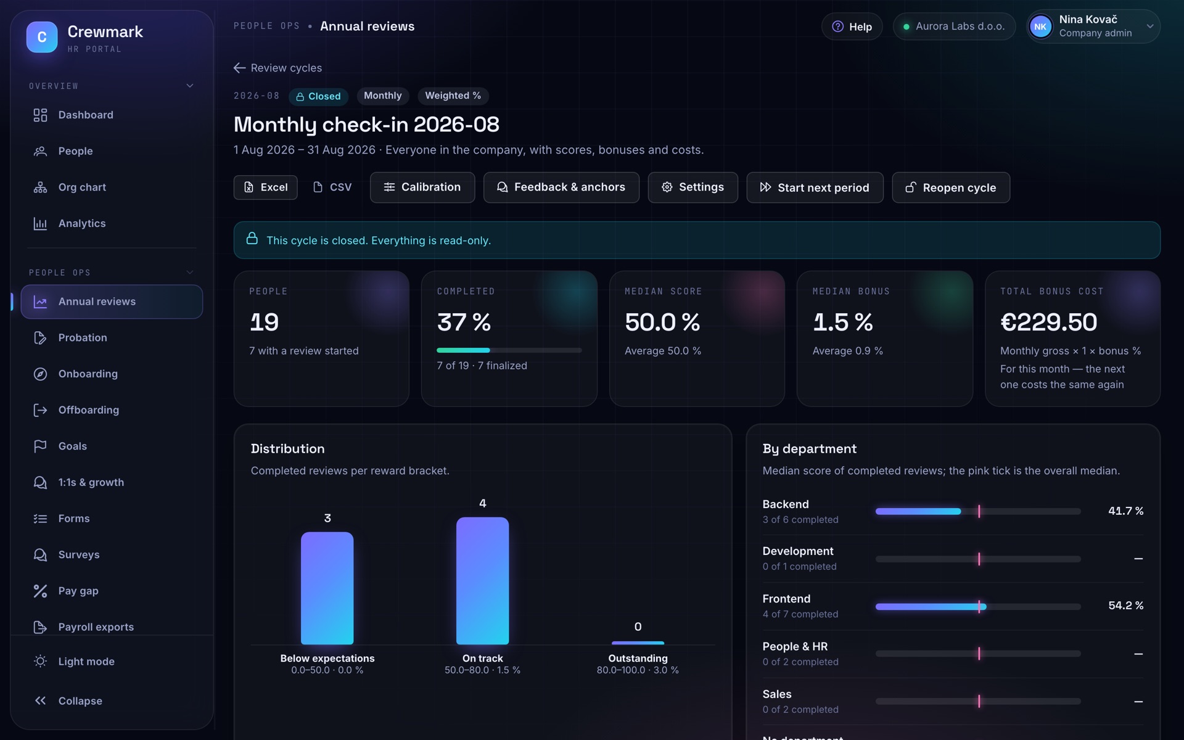
Task: Open the Surveys icon
Action: tap(40, 555)
